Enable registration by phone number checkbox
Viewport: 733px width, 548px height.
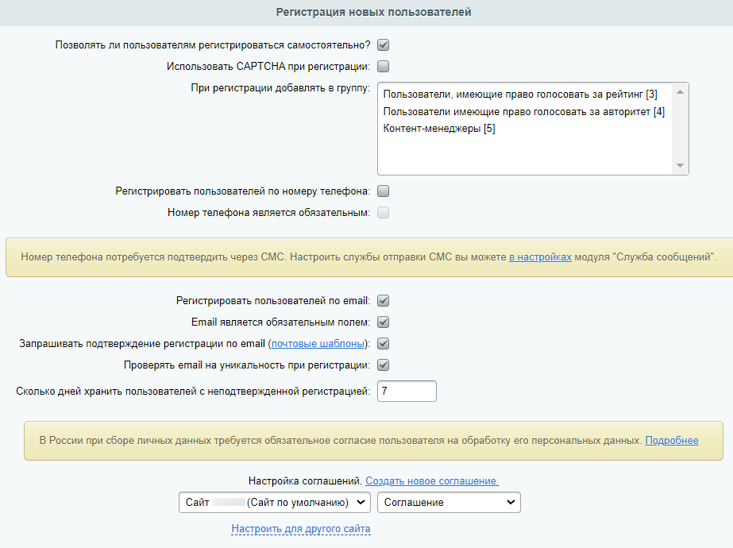[383, 191]
